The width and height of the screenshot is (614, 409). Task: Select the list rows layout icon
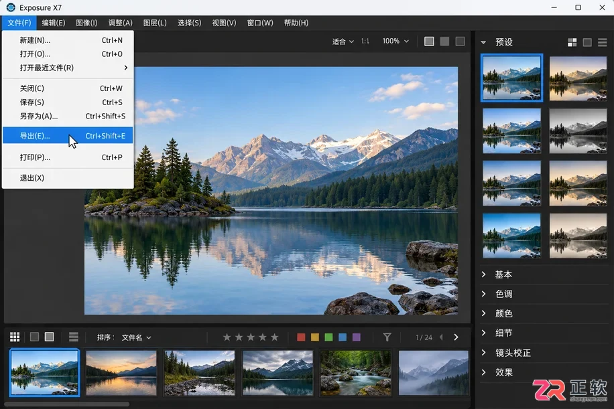[x=74, y=337]
